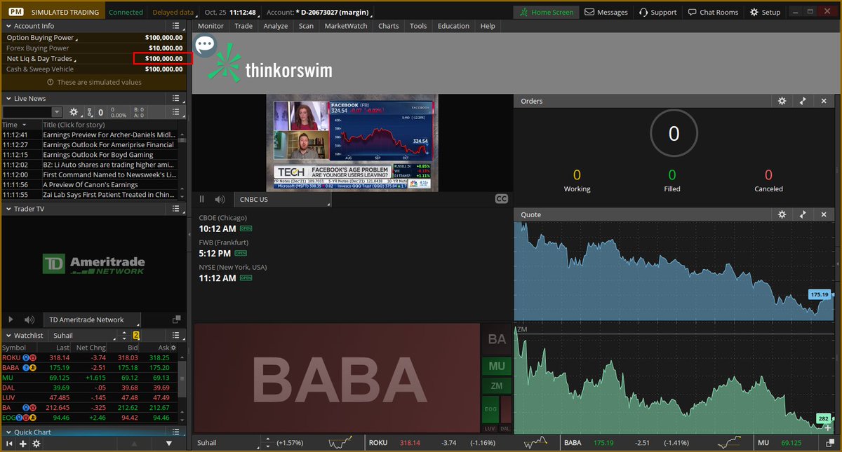The image size is (842, 452).
Task: Open sidebar gear settings icon
Action: [x=36, y=444]
